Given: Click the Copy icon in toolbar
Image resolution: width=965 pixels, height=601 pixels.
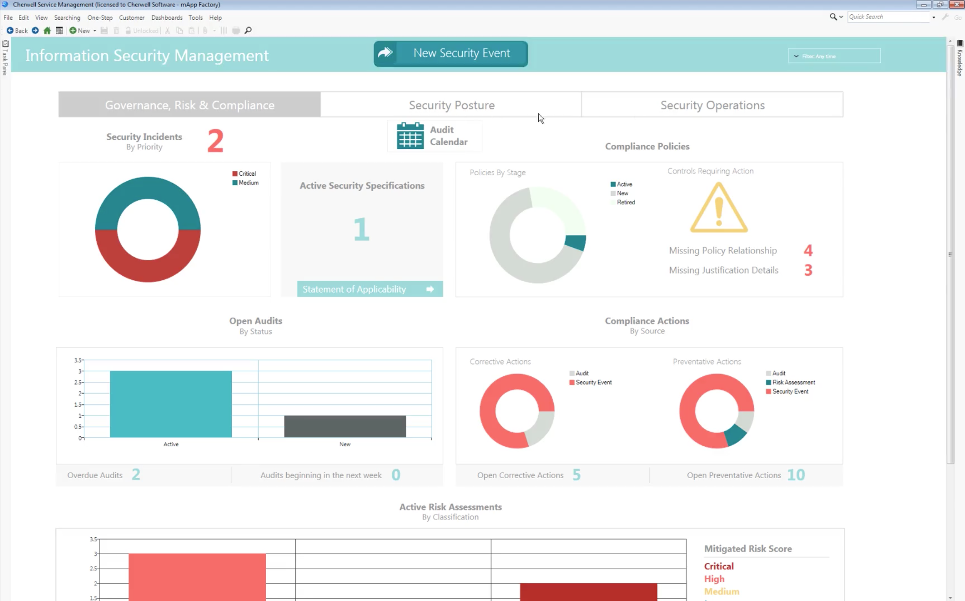Looking at the screenshot, I should click(x=179, y=31).
